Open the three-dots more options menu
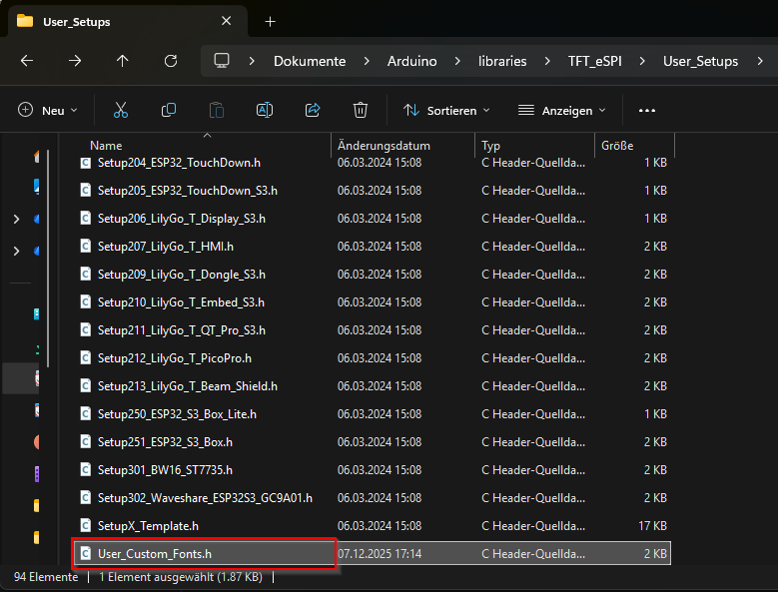 [646, 111]
